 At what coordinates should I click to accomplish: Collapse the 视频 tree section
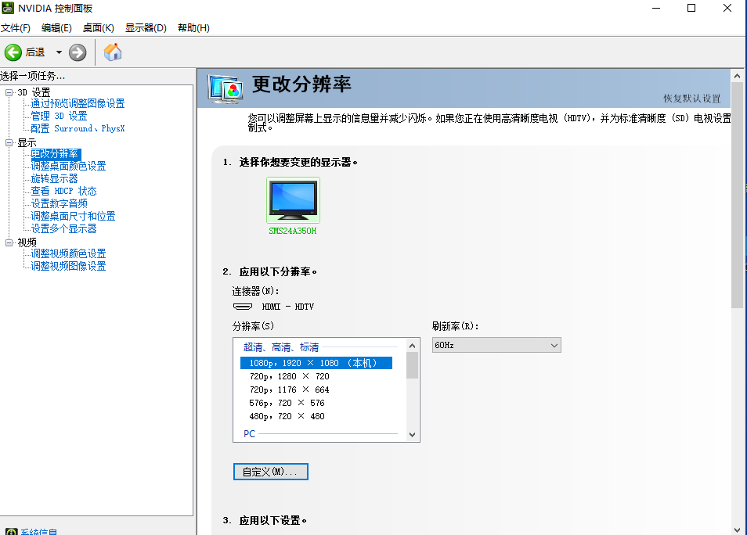tap(10, 242)
